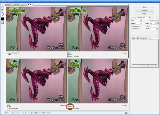Enable the ICC Profile checkbox

coord(132,29)
